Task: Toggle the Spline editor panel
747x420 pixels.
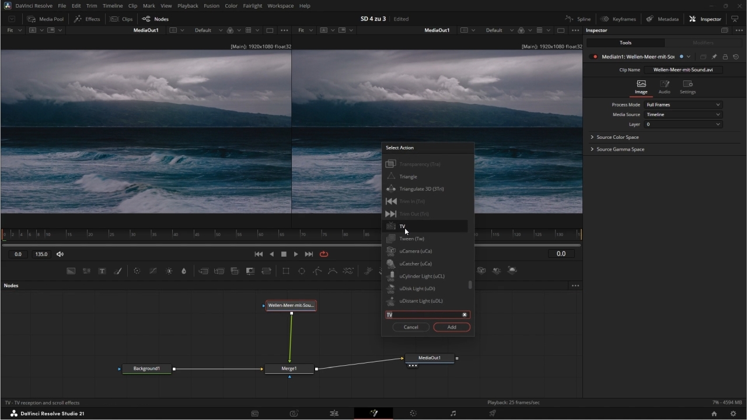Action: [579, 19]
